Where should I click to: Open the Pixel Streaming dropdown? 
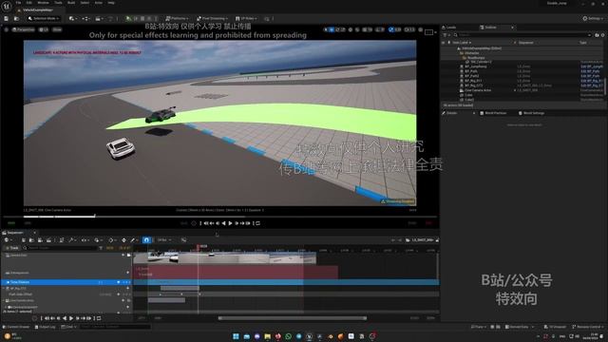tap(212, 18)
